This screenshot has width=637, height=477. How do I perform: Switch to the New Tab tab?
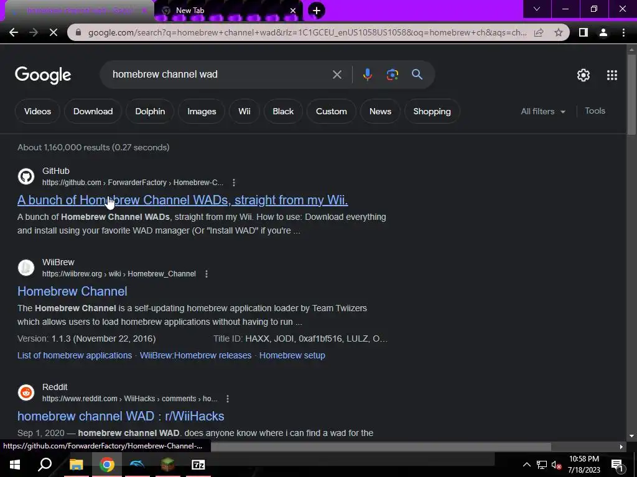pyautogui.click(x=229, y=11)
